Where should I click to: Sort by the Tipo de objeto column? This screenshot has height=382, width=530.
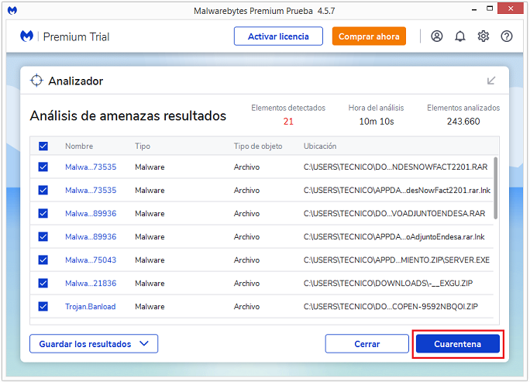coord(258,146)
